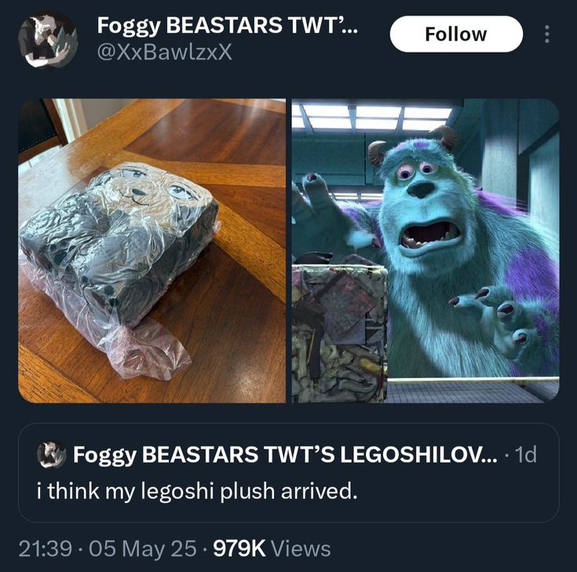Open quoted tweet author name LEGOSHILOV
This screenshot has height=572, width=577.
point(285,454)
